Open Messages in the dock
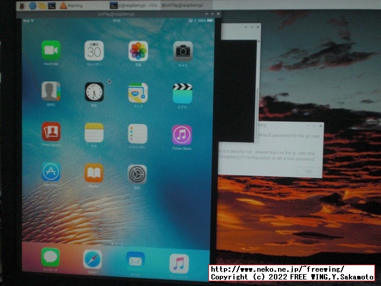 [50, 257]
